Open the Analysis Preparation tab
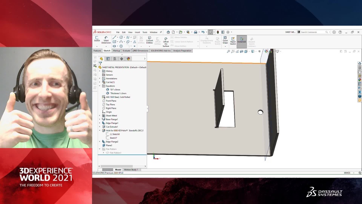 click(x=182, y=51)
